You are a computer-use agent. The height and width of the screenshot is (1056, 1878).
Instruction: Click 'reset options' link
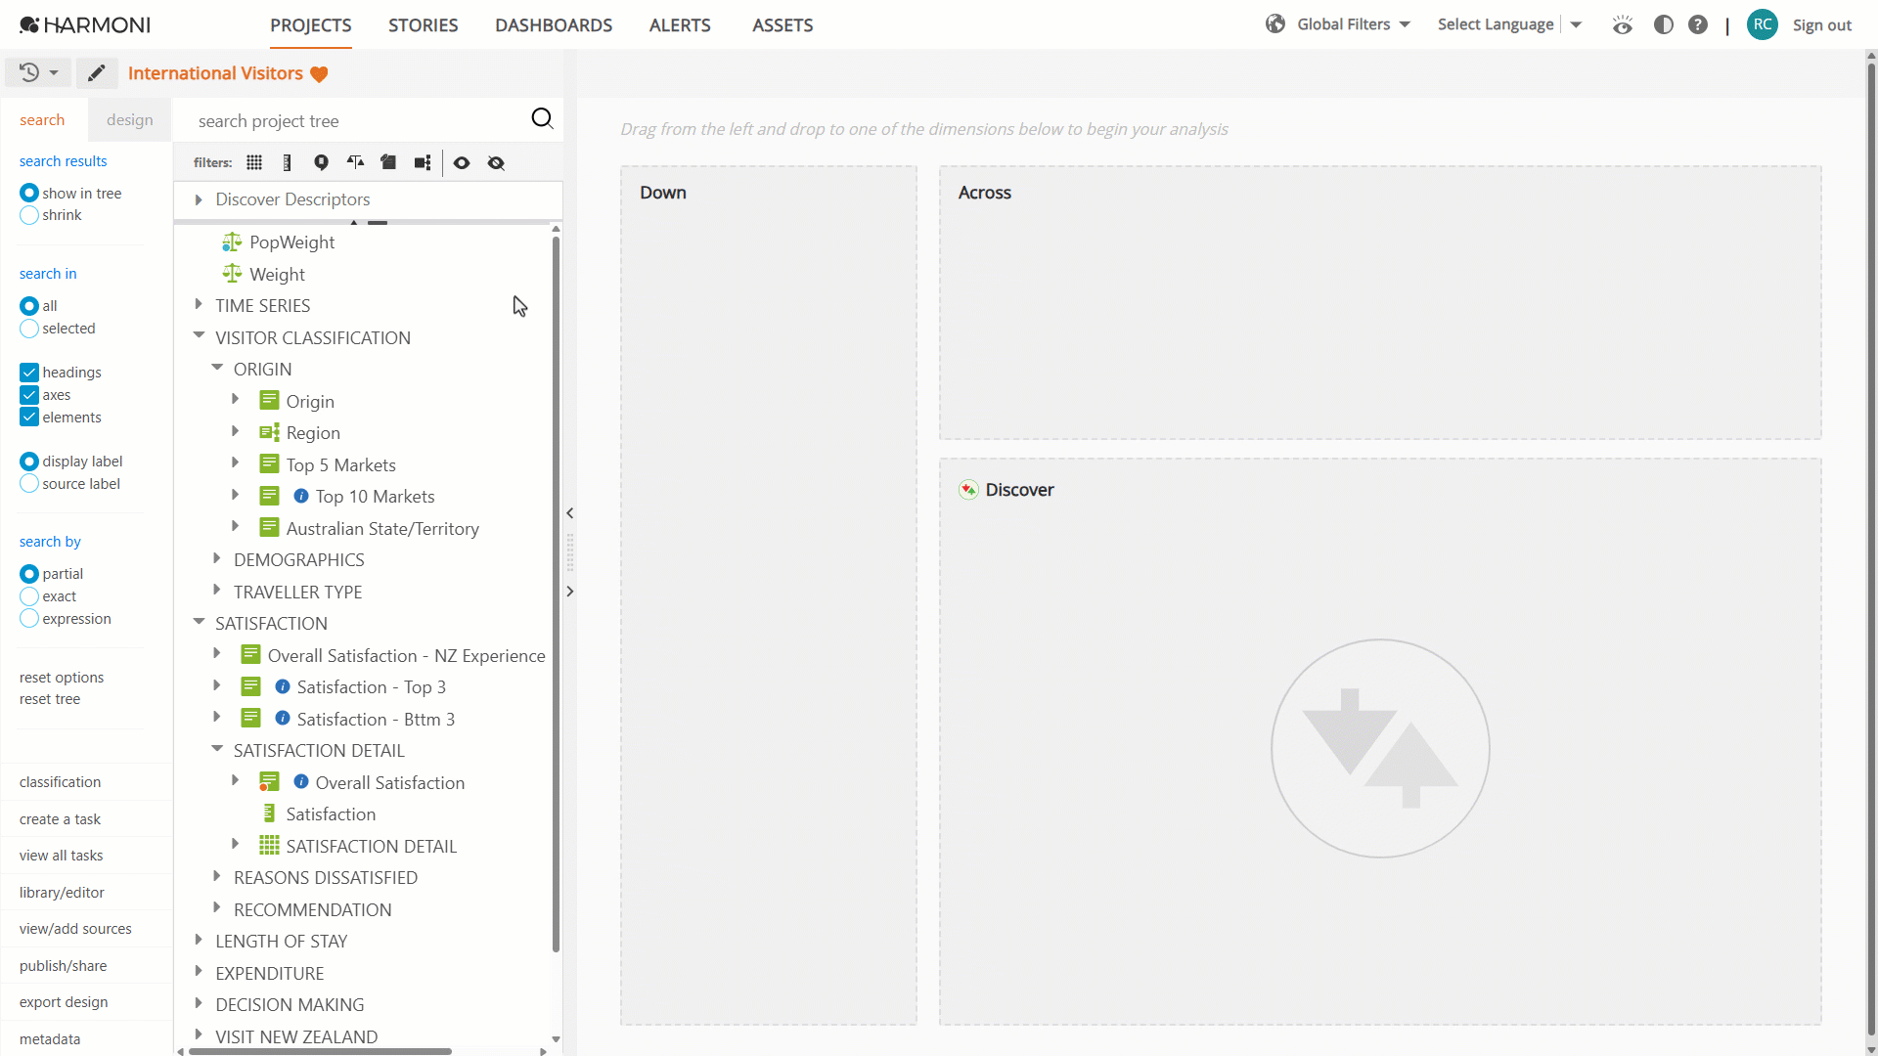pyautogui.click(x=62, y=677)
